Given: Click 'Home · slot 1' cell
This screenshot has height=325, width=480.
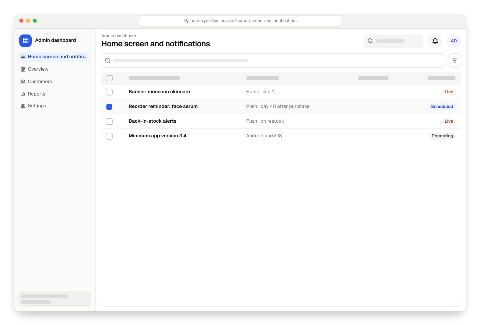Looking at the screenshot, I should click(260, 92).
